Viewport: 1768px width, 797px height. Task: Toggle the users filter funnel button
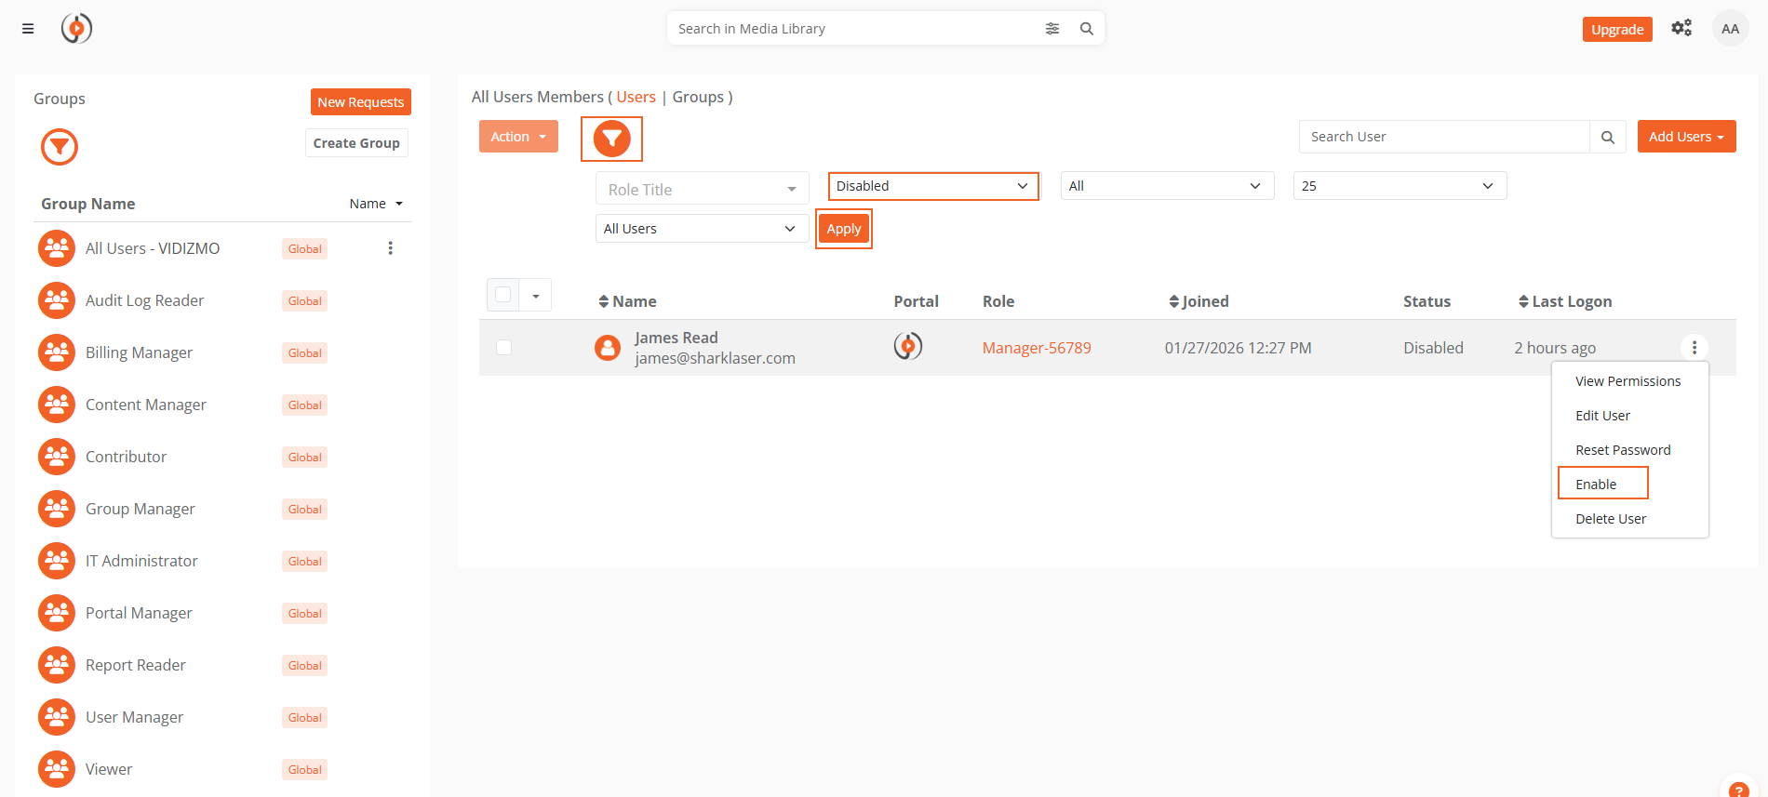pos(611,139)
